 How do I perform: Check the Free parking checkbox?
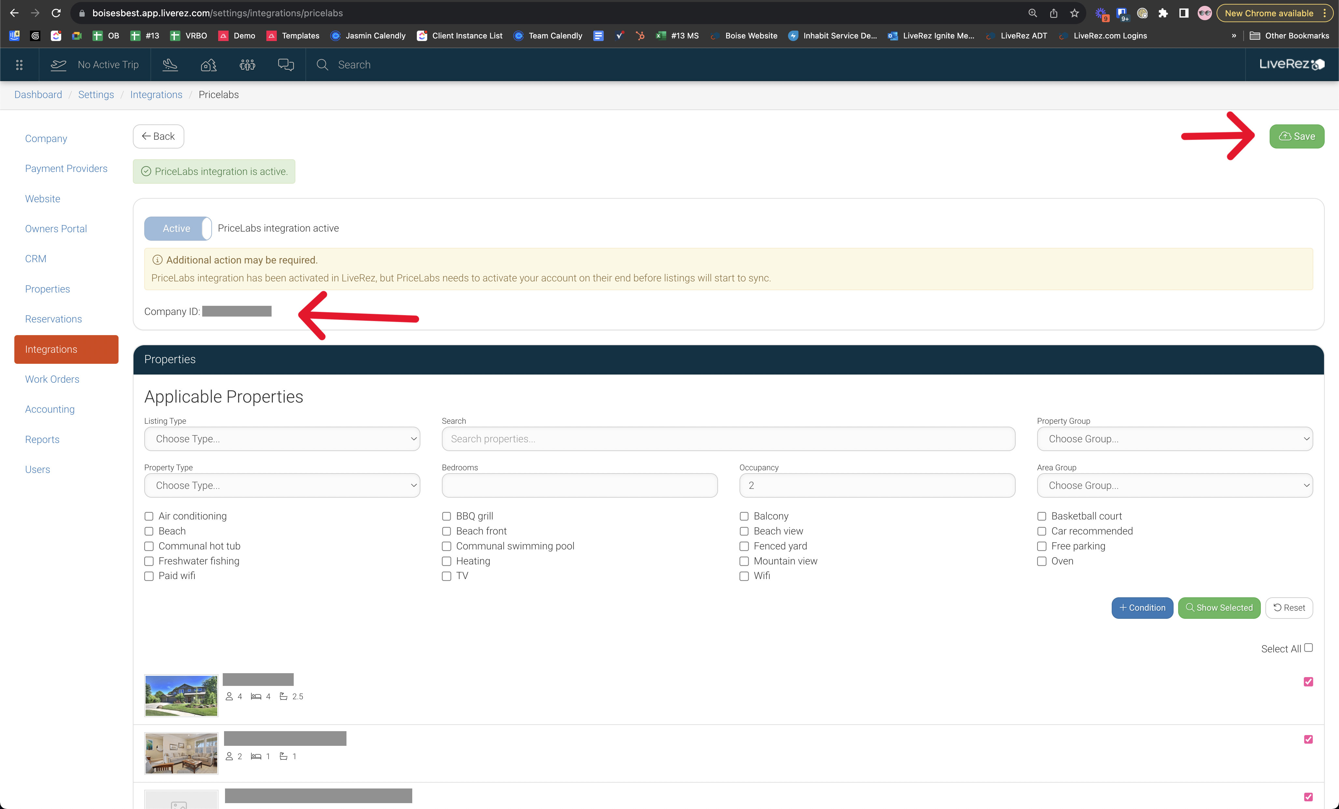click(x=1042, y=546)
